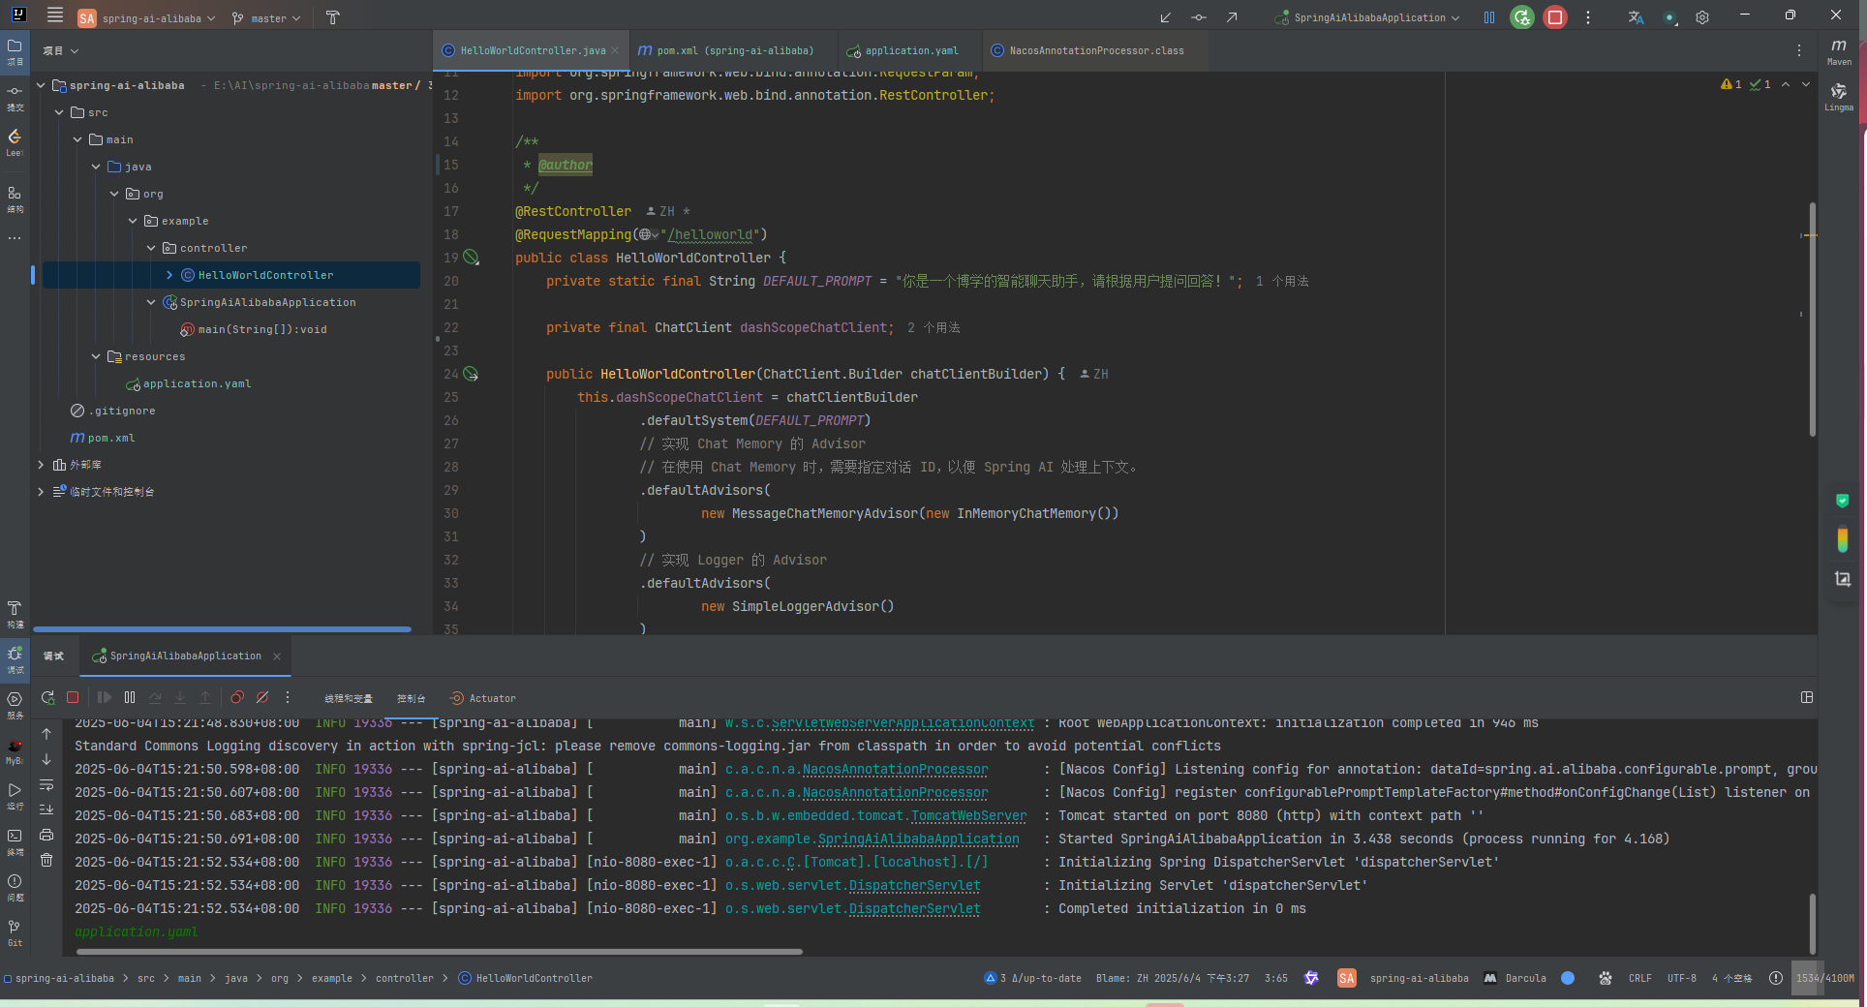Open the MyBatis log tool window
This screenshot has height=1007, width=1867.
tap(15, 750)
